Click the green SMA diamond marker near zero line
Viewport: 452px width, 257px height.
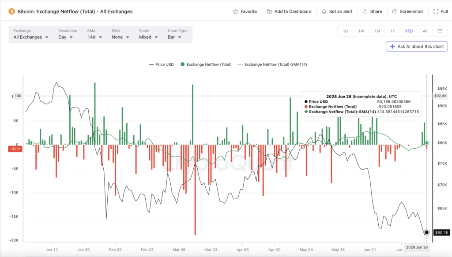pos(427,143)
